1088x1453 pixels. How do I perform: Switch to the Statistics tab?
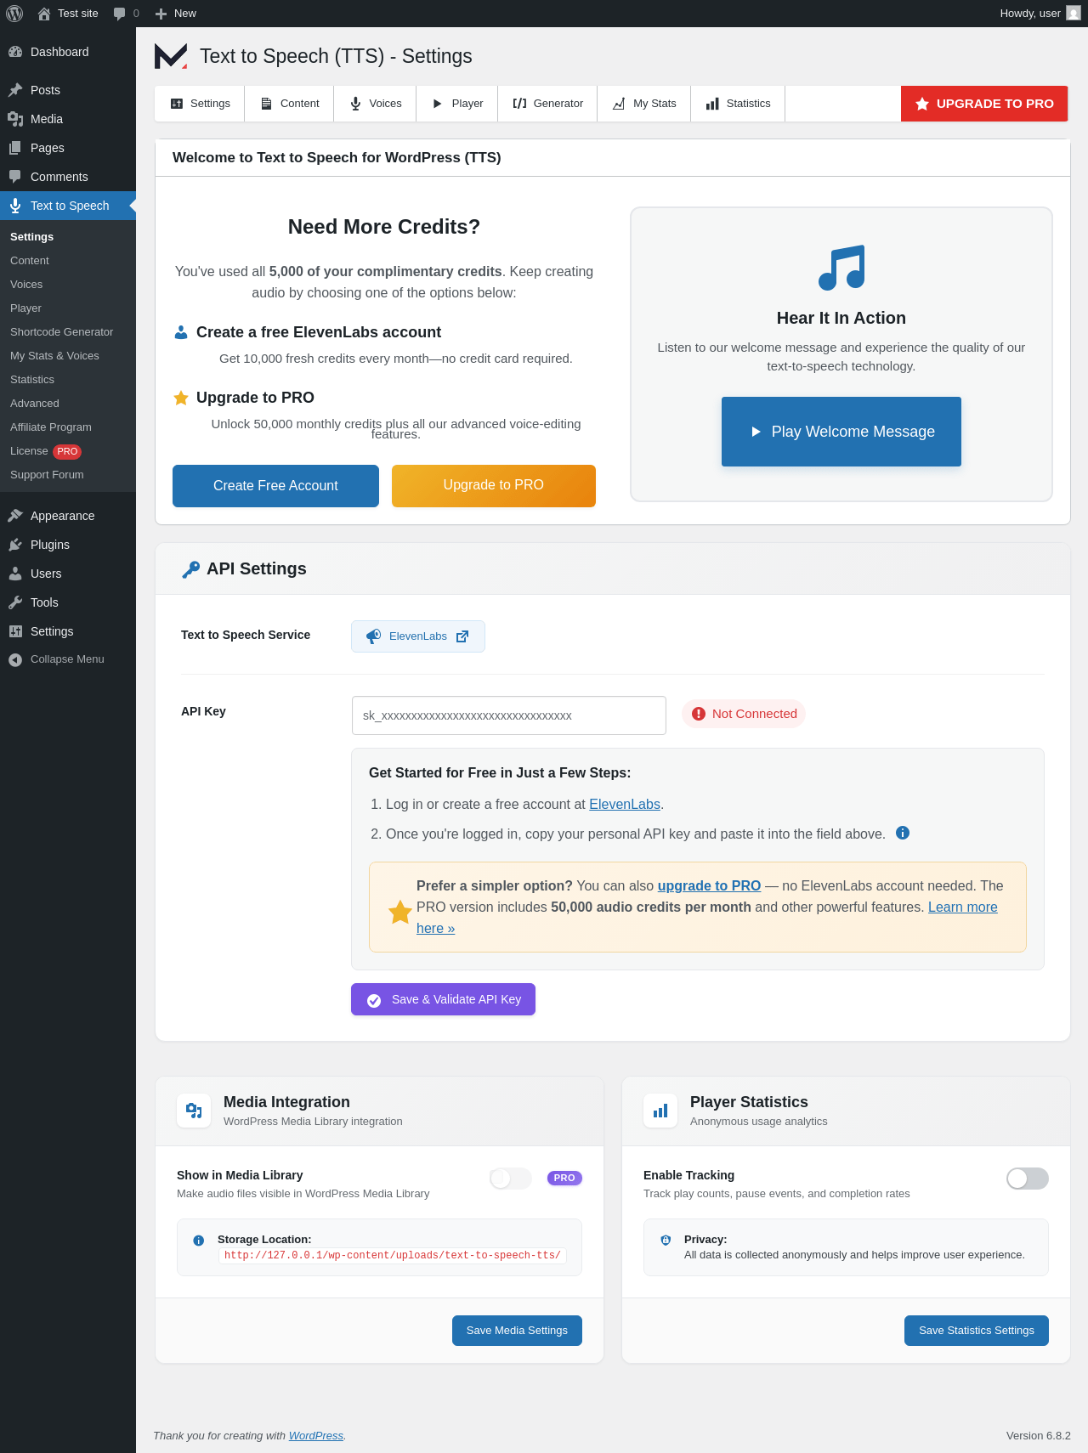[x=738, y=104]
